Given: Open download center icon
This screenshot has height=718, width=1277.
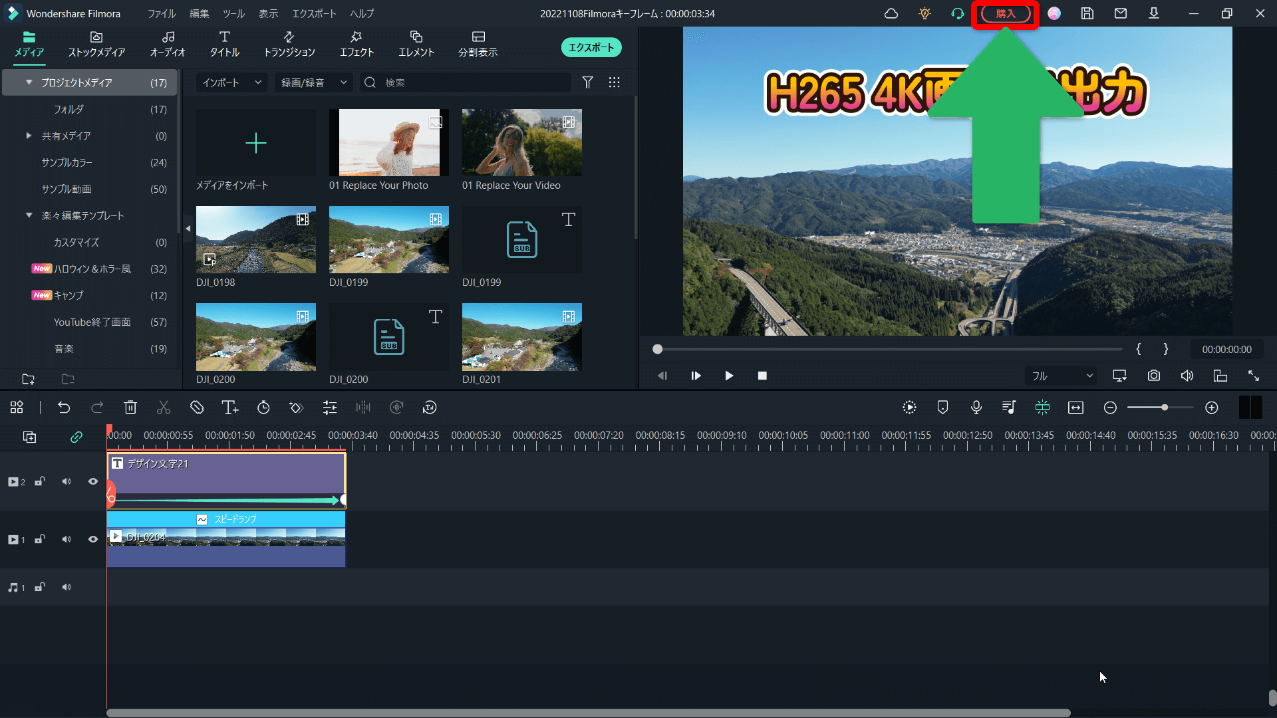Looking at the screenshot, I should (x=1154, y=13).
